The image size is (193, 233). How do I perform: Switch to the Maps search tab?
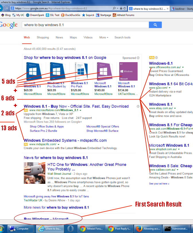73,37
